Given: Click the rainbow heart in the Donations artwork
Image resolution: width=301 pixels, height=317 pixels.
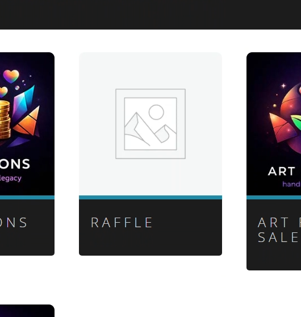Looking at the screenshot, I should click(x=11, y=76).
